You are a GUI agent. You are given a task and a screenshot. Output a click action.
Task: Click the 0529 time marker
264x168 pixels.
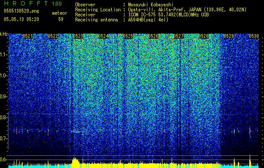tap(229, 36)
